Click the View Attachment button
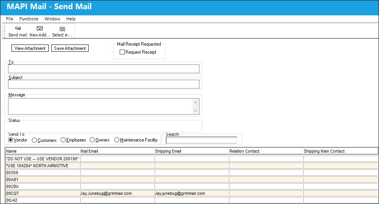This screenshot has width=379, height=204. click(x=30, y=48)
